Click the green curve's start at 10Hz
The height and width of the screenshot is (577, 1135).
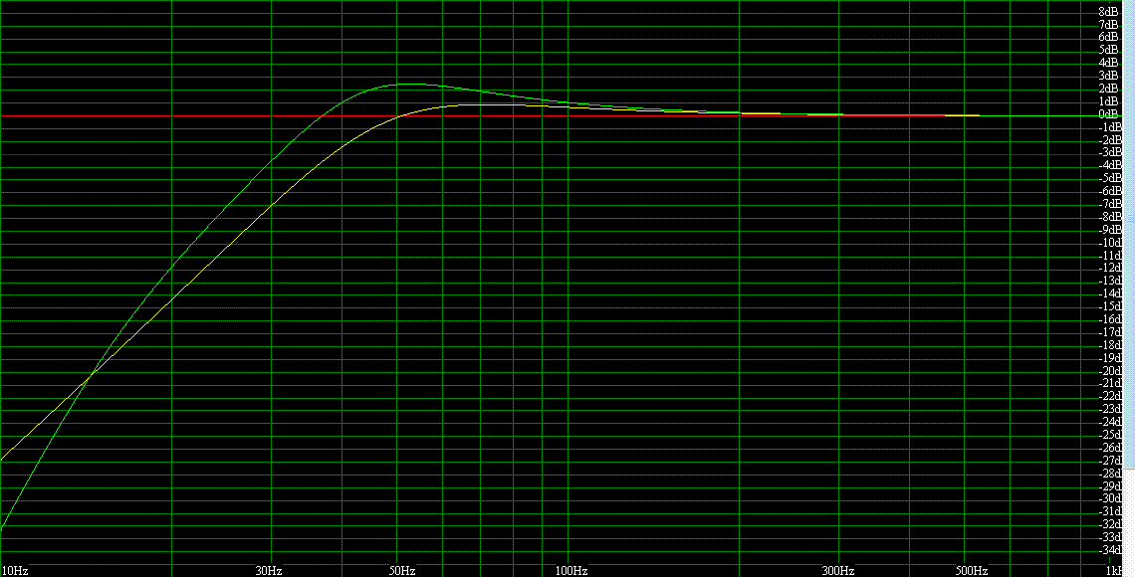click(3, 526)
